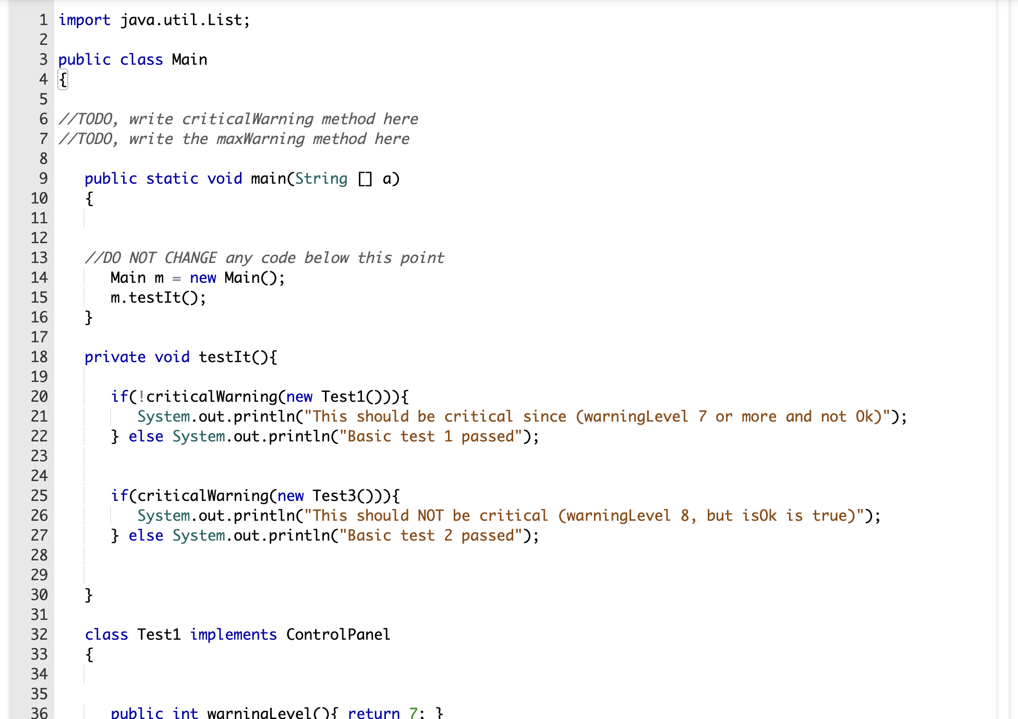Click the DO NOT CHANGE comment

click(x=265, y=257)
